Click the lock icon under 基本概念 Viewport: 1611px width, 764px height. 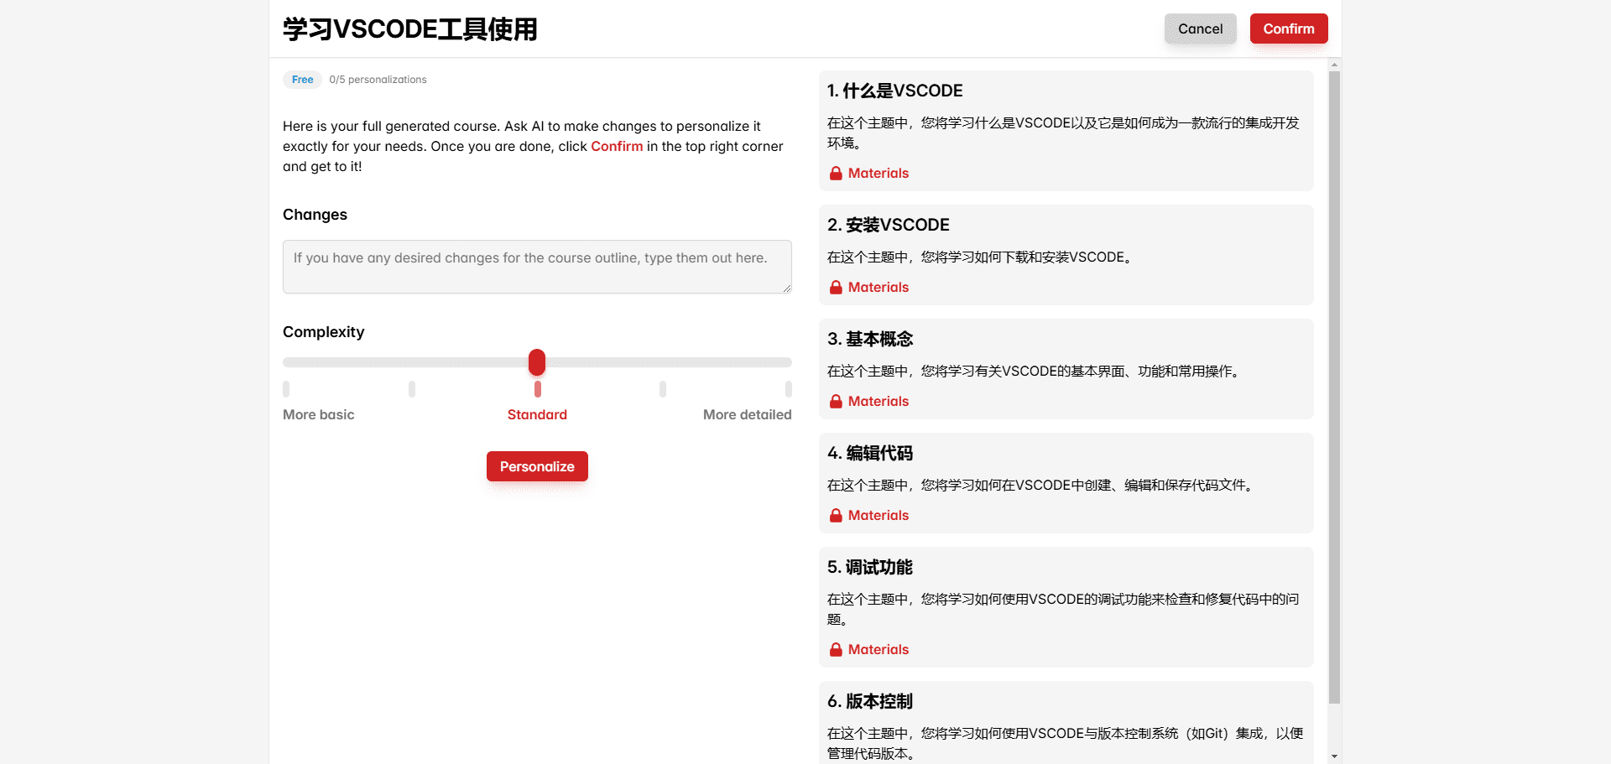836,402
